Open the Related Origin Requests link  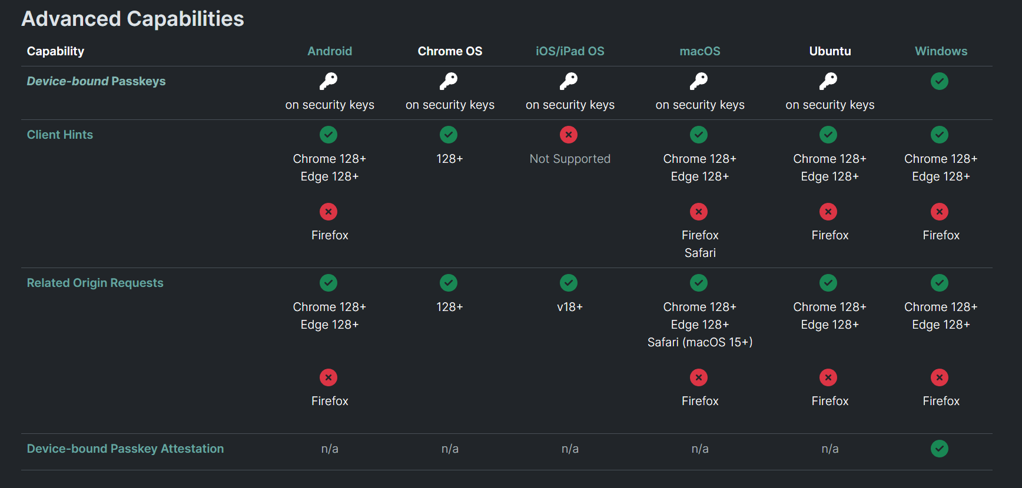click(x=95, y=283)
